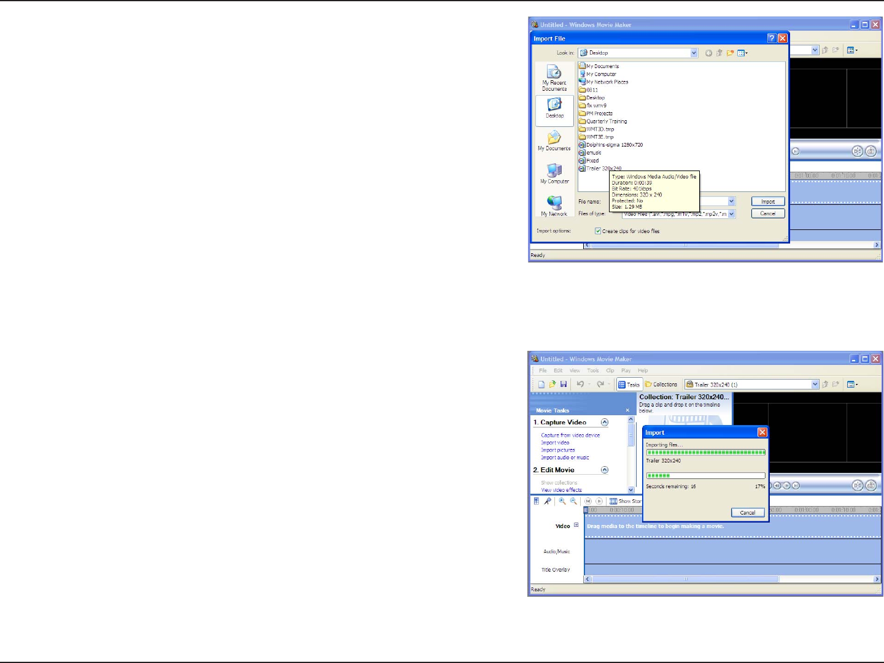Collapse the Capture Video section
This screenshot has width=884, height=663.
point(605,423)
